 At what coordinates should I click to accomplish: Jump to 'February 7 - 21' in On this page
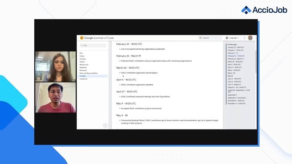(x=233, y=53)
